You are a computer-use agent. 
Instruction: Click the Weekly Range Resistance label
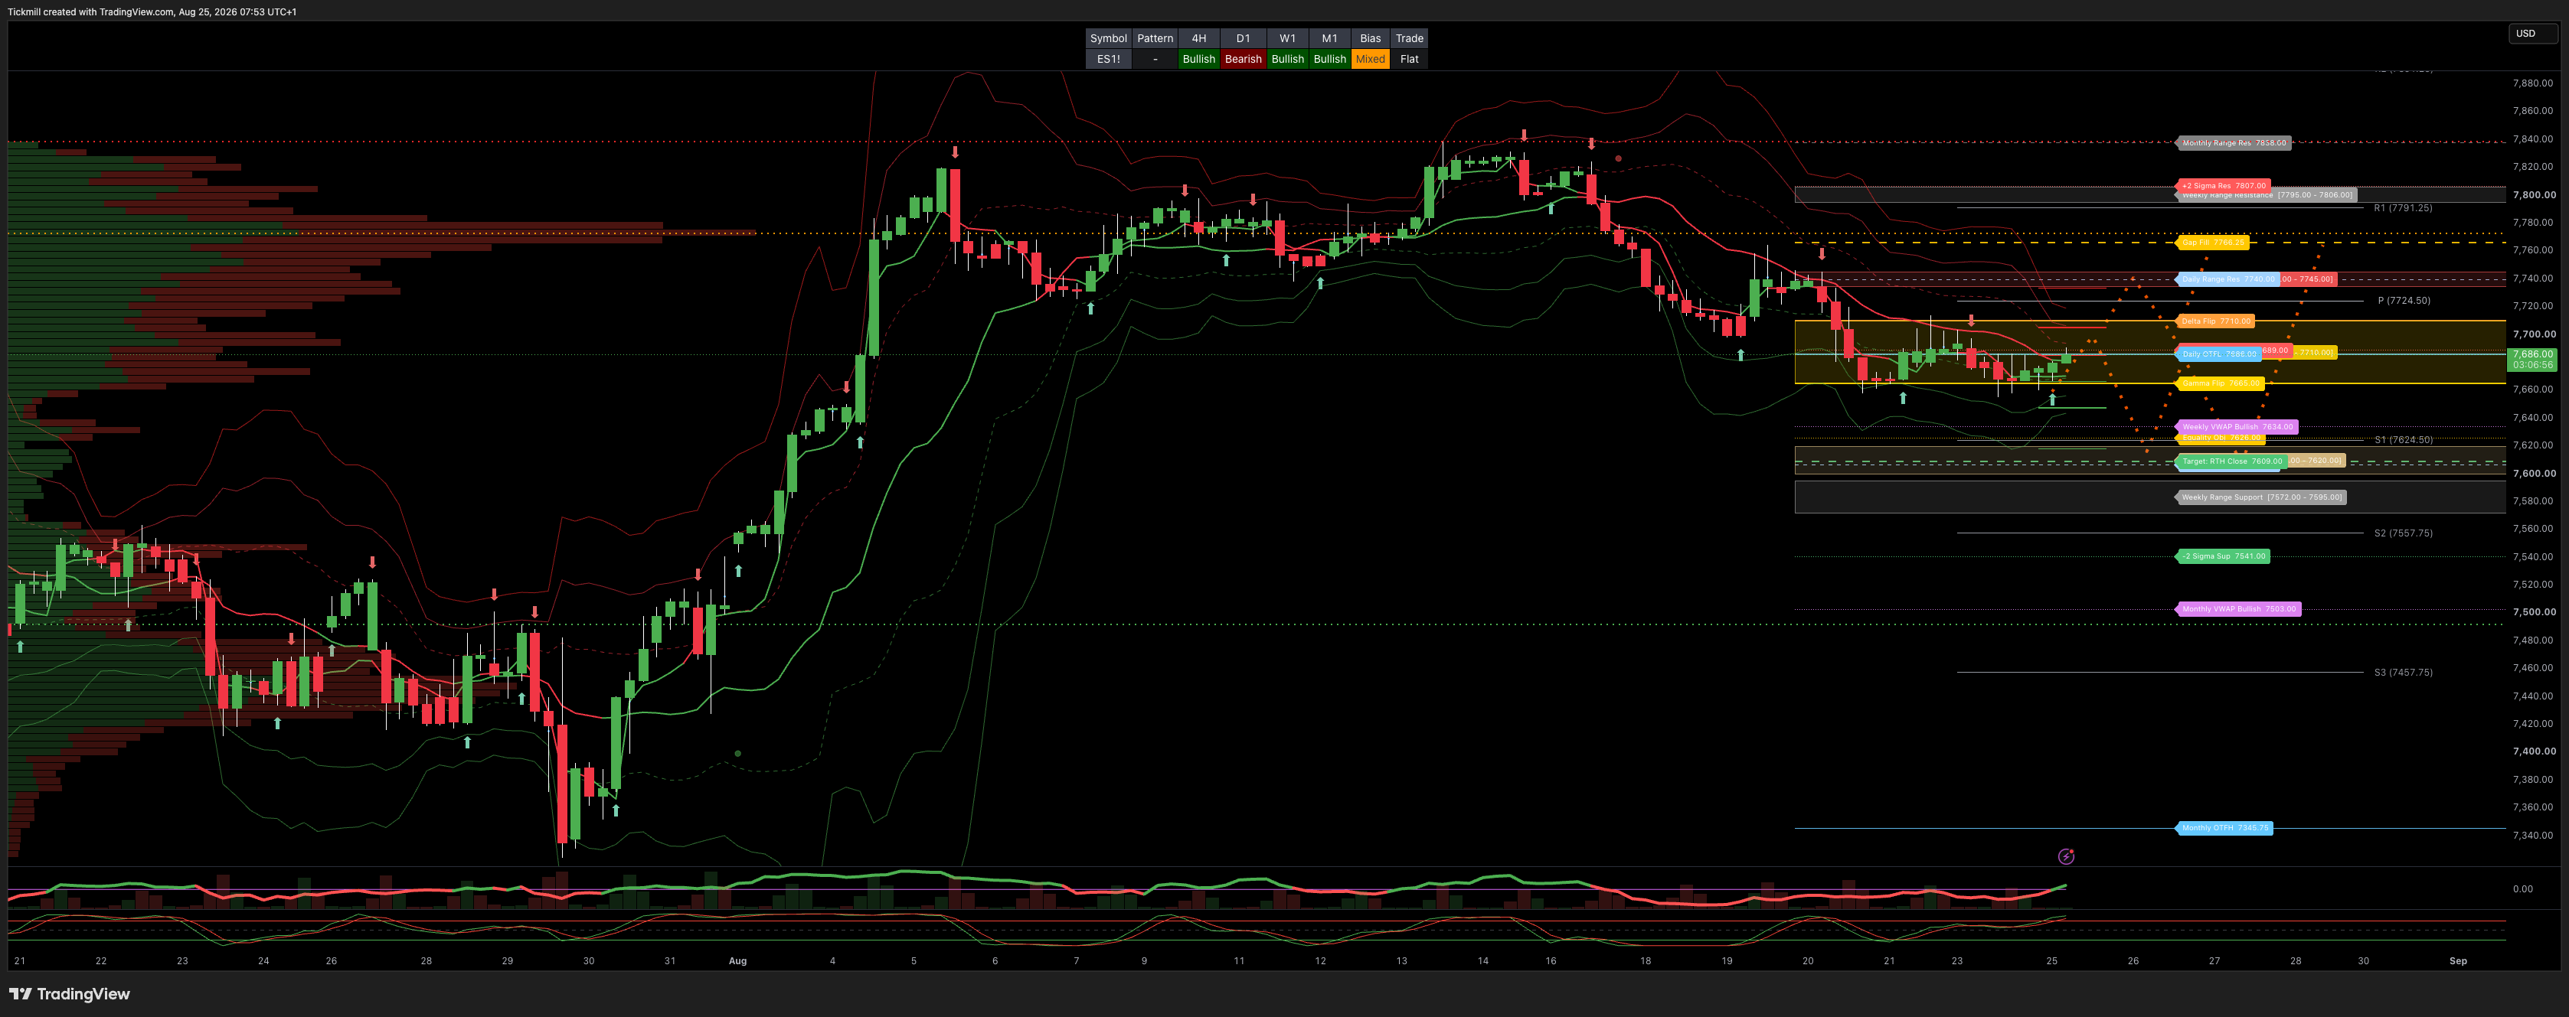tap(2266, 195)
